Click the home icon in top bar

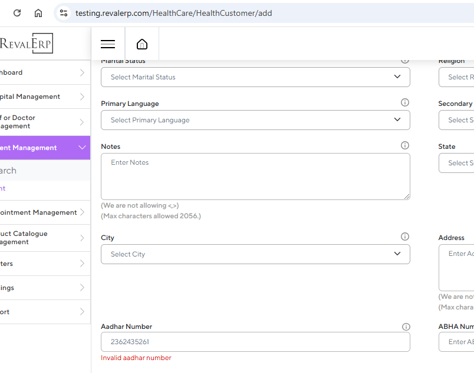tap(142, 44)
